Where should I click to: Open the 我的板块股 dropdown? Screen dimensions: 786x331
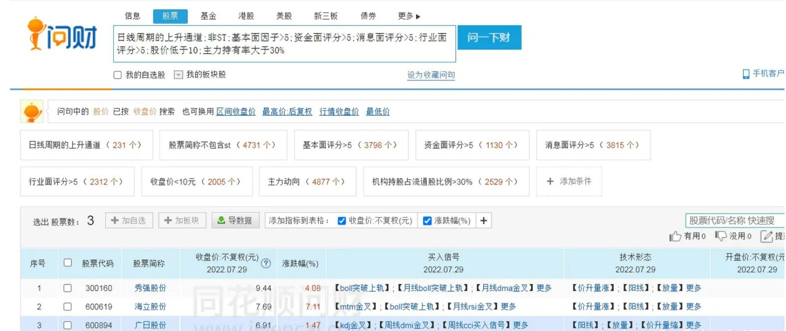pos(178,75)
